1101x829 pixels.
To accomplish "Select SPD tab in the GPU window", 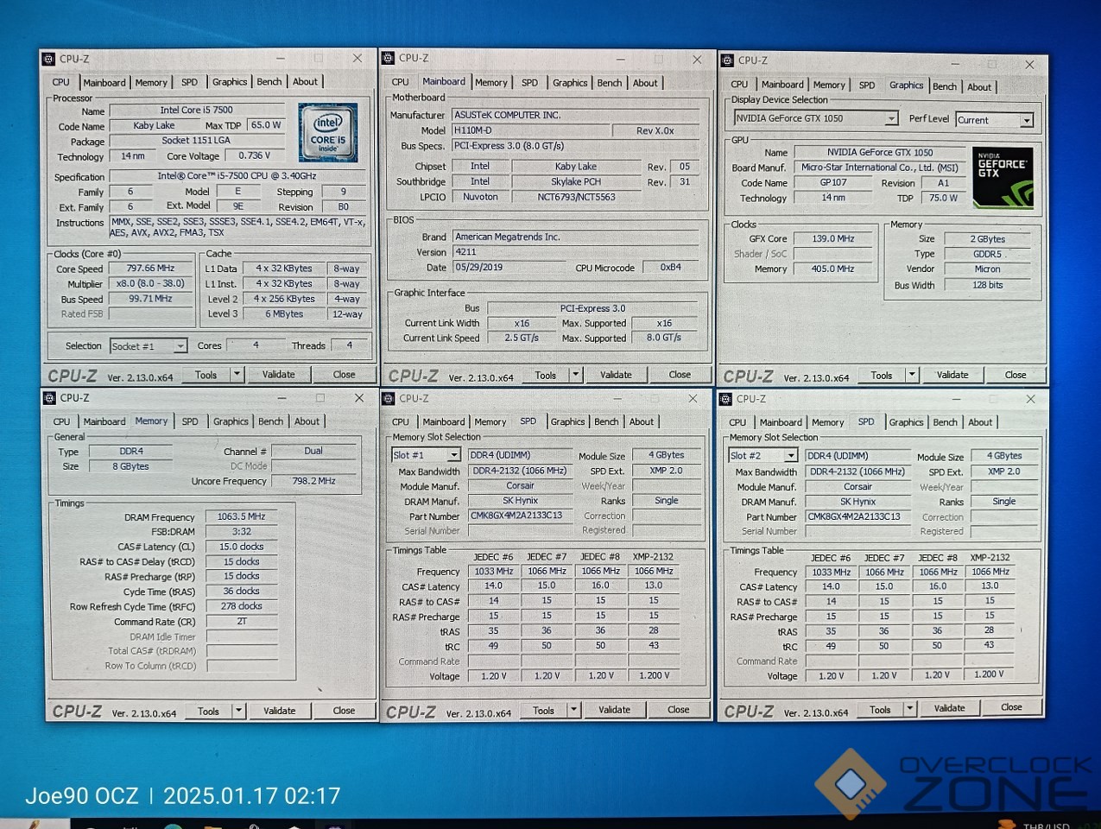I will click(x=866, y=85).
